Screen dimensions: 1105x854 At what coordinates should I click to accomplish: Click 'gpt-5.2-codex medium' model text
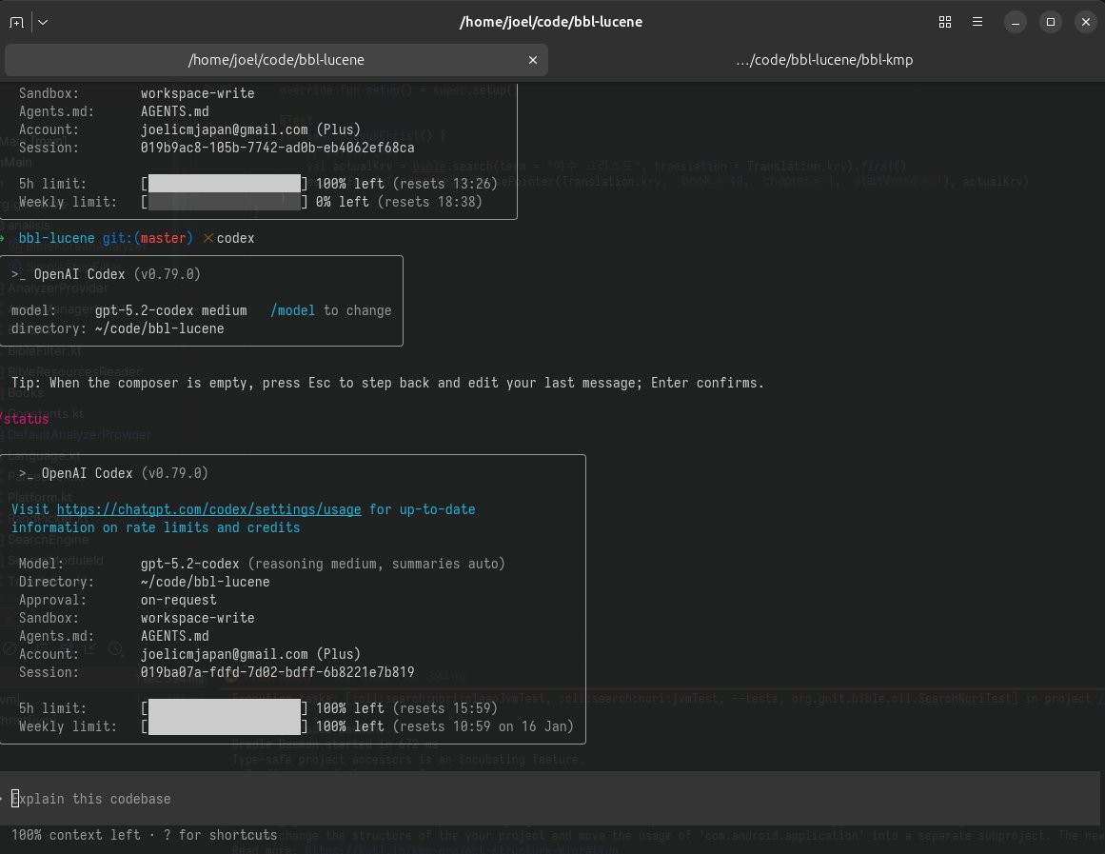[170, 310]
